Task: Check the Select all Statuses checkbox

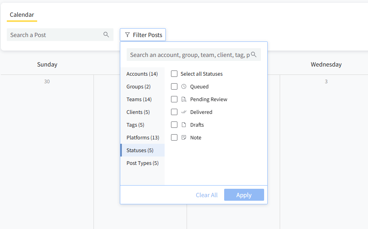Action: [x=174, y=74]
